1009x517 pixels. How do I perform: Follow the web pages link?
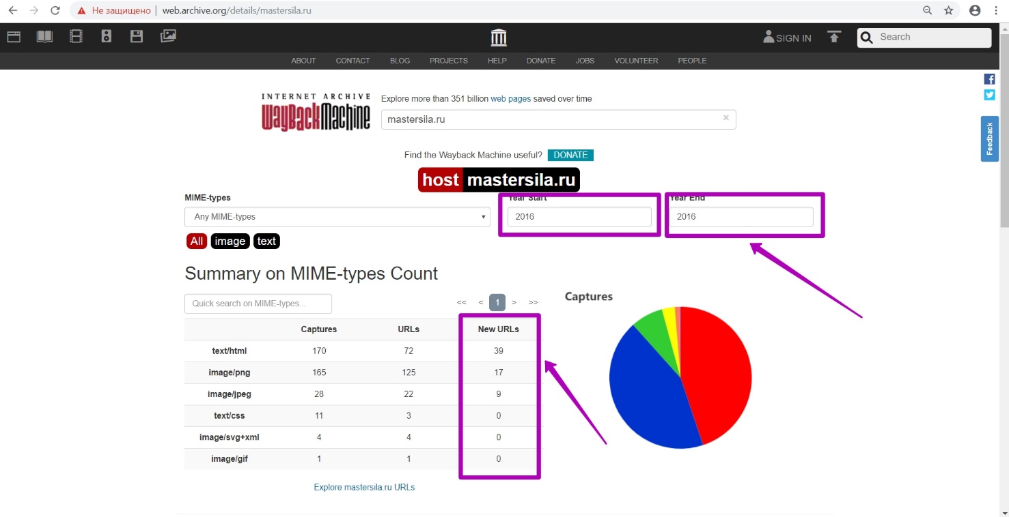(510, 99)
